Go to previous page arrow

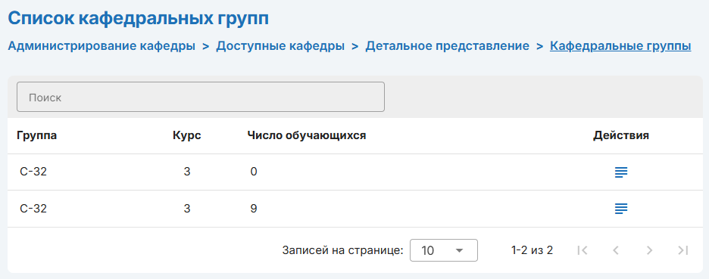click(615, 250)
